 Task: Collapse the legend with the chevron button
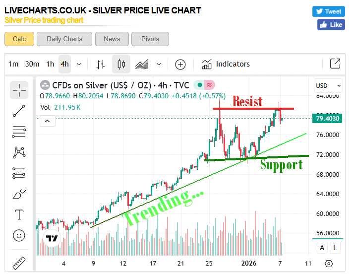click(x=47, y=120)
